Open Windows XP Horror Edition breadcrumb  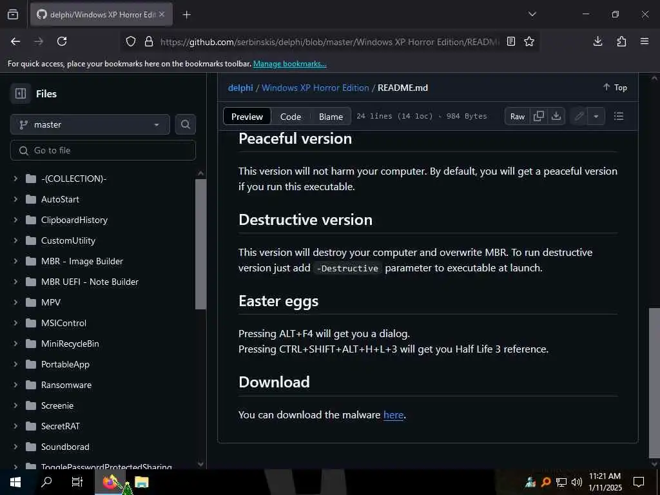[x=315, y=88]
